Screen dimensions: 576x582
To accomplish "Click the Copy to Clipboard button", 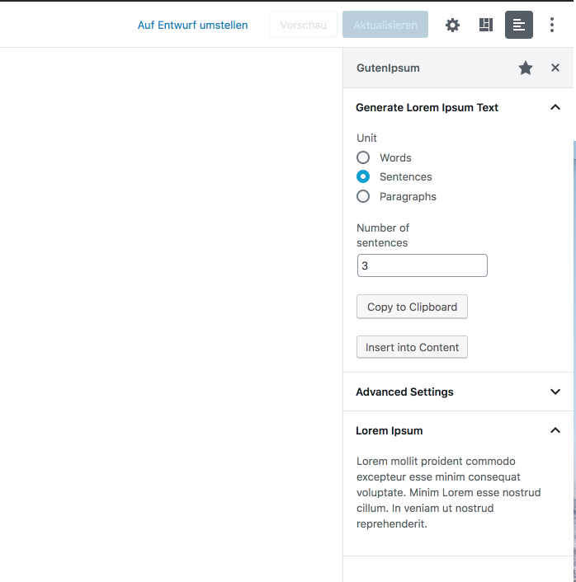I will pos(412,307).
